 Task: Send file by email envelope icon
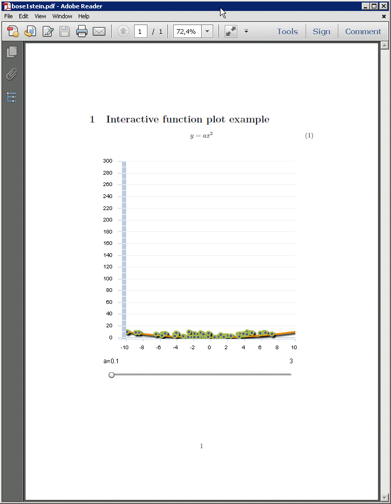(x=99, y=31)
